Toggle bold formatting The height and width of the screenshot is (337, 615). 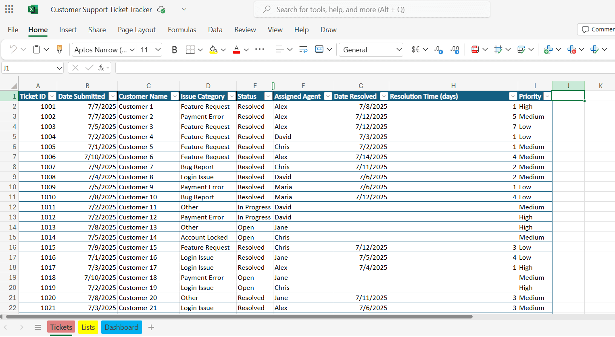pos(174,50)
